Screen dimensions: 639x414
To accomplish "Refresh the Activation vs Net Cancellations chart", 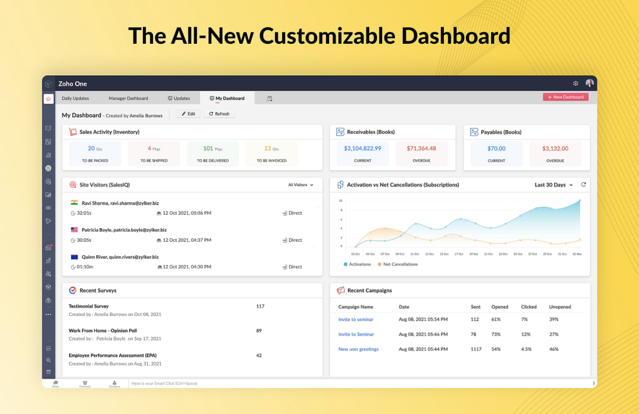I will click(584, 185).
